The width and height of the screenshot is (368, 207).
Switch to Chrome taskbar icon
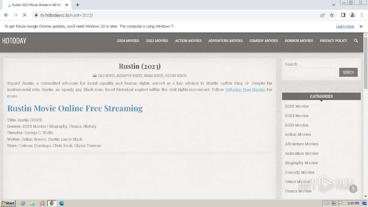click(52, 203)
